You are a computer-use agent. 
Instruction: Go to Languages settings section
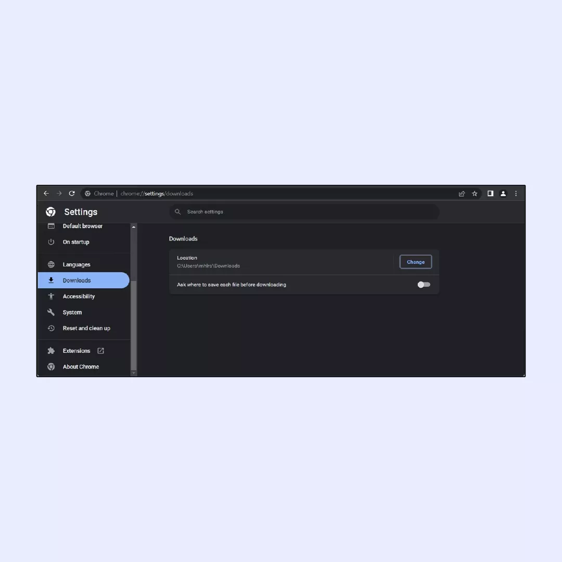84,264
